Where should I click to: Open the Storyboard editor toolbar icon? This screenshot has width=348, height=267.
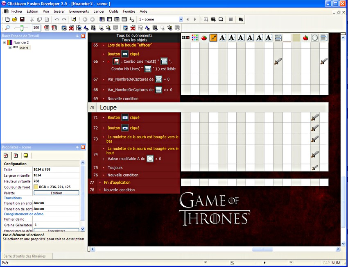point(102,19)
